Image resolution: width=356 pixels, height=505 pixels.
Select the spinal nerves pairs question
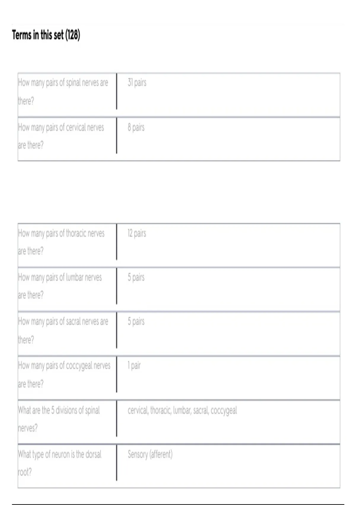[x=63, y=91]
